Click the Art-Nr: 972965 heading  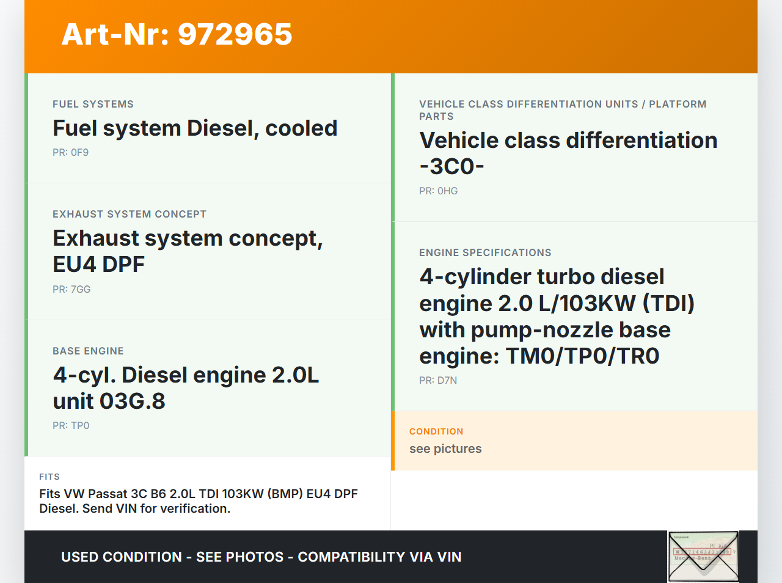pyautogui.click(x=177, y=34)
